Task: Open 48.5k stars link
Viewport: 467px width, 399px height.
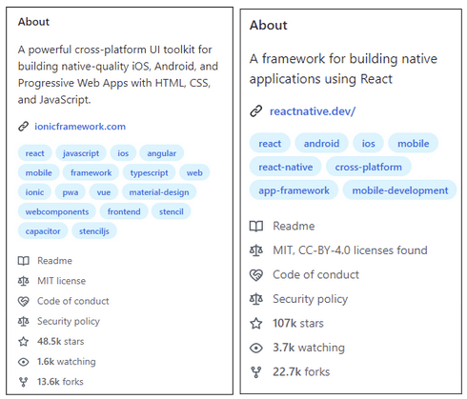Action: [x=61, y=342]
